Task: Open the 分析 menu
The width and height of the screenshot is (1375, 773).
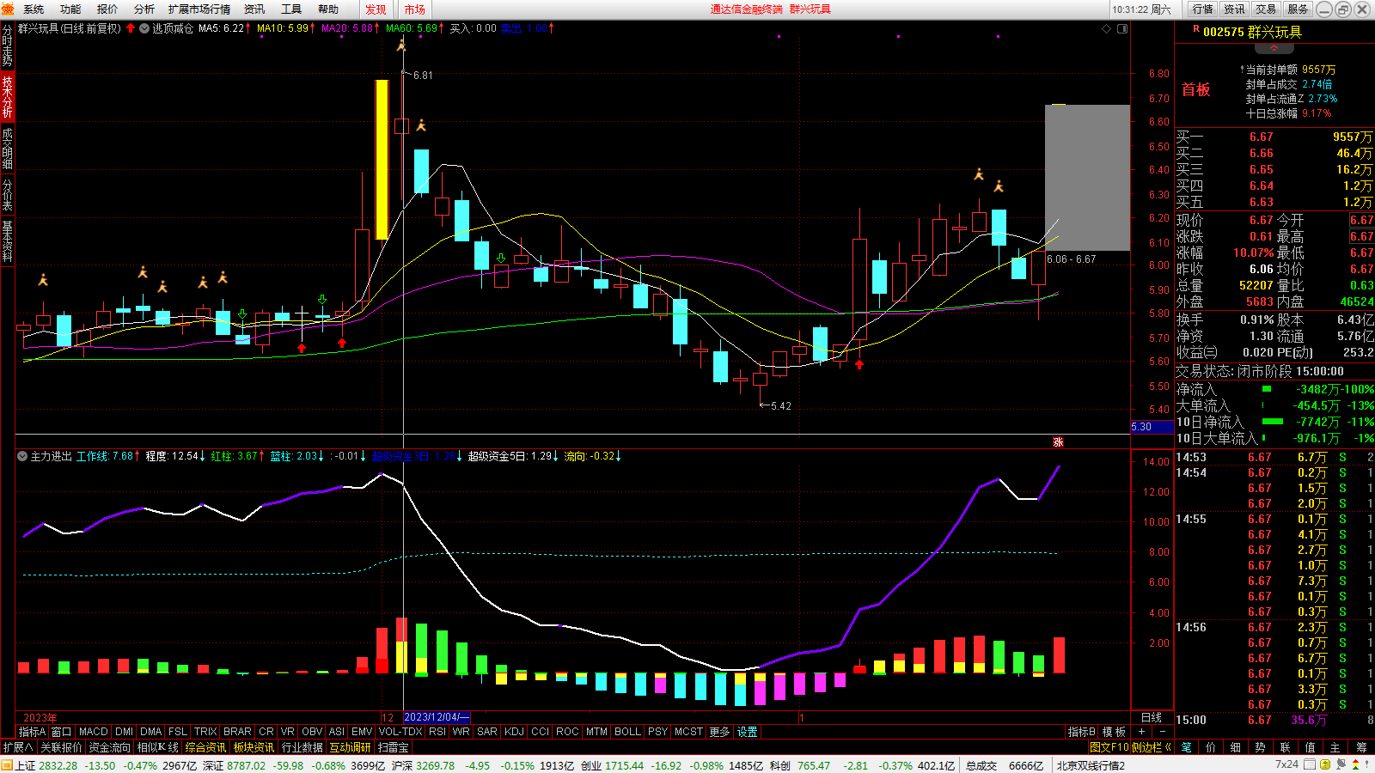Action: 144,9
